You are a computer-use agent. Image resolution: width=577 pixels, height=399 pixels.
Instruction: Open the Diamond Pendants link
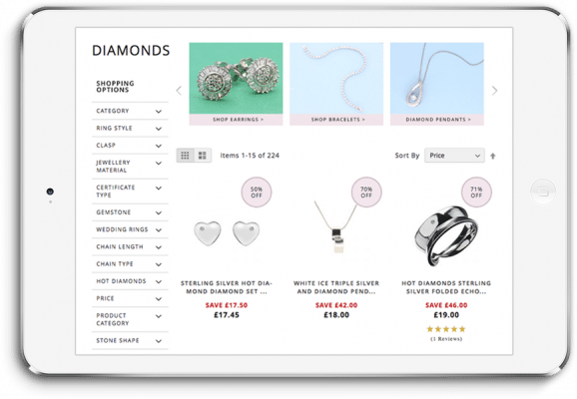437,120
